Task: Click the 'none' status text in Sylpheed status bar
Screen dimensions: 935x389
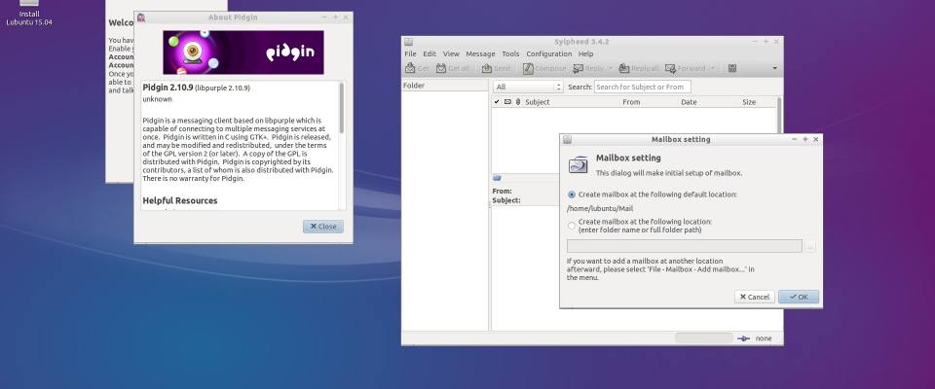Action: click(x=764, y=338)
